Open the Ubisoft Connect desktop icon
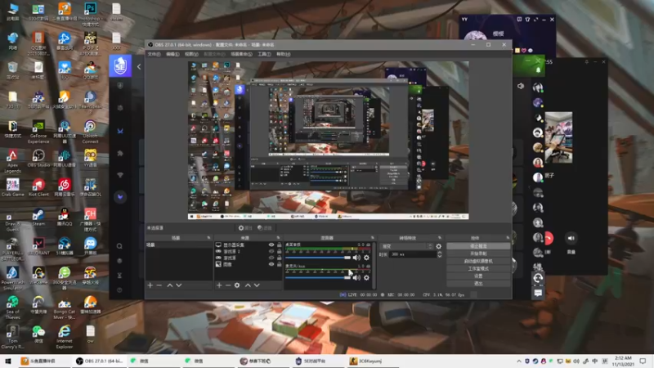The image size is (654, 368). coord(90,131)
